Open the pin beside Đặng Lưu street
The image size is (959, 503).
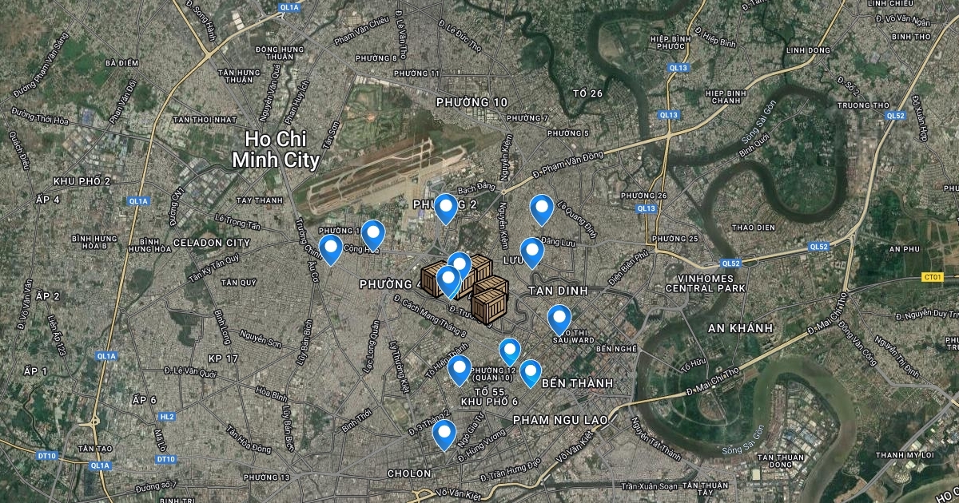(x=532, y=252)
